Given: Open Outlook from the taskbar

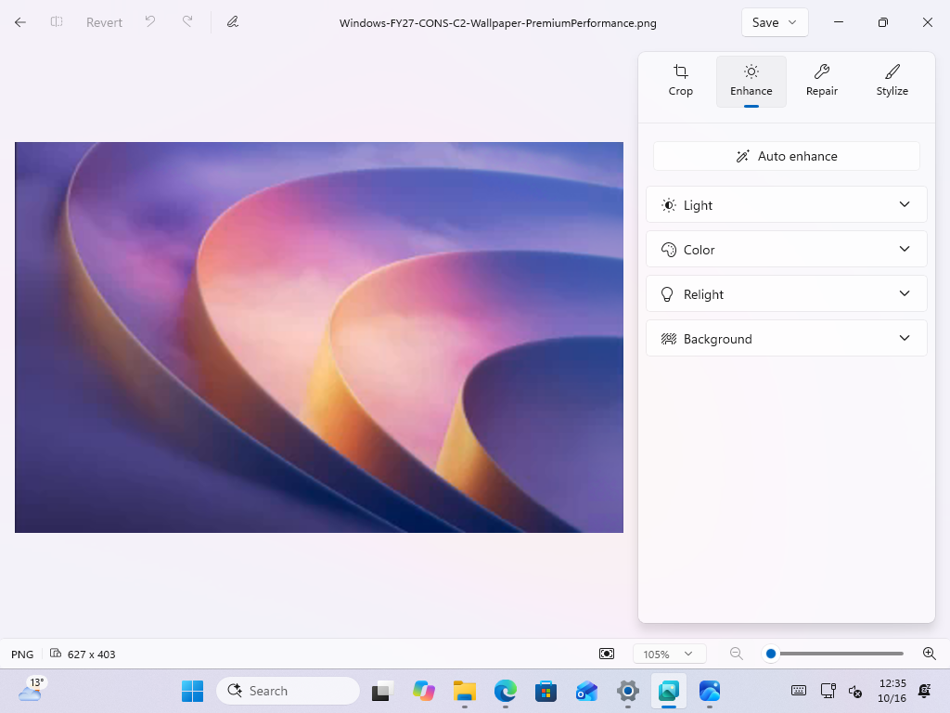Looking at the screenshot, I should click(586, 691).
